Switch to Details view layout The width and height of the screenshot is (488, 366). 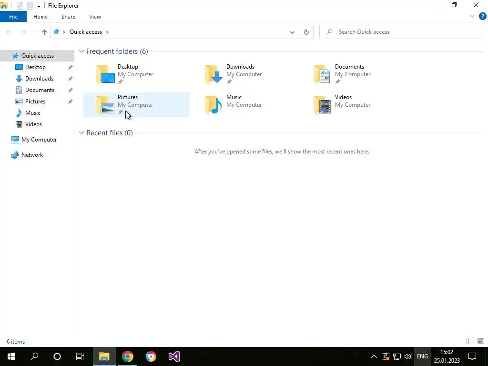[470, 341]
